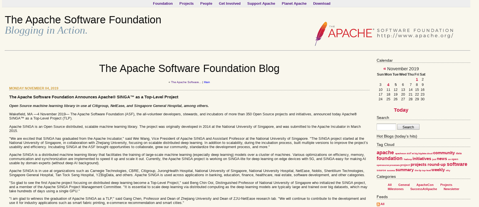The width and height of the screenshot is (479, 207).
Task: Click the 'apachecon' tag in tag cloud
Action: pos(401,154)
